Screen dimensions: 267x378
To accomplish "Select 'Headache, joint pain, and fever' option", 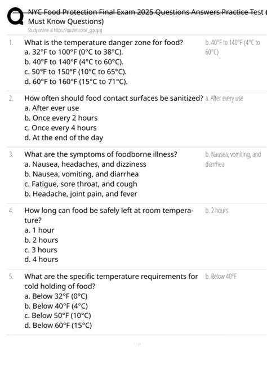I will (81, 194).
